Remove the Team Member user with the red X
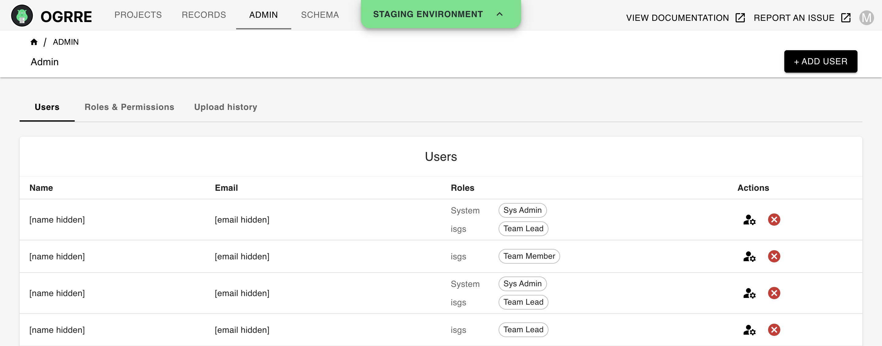Viewport: 882px width, 346px height. 774,256
